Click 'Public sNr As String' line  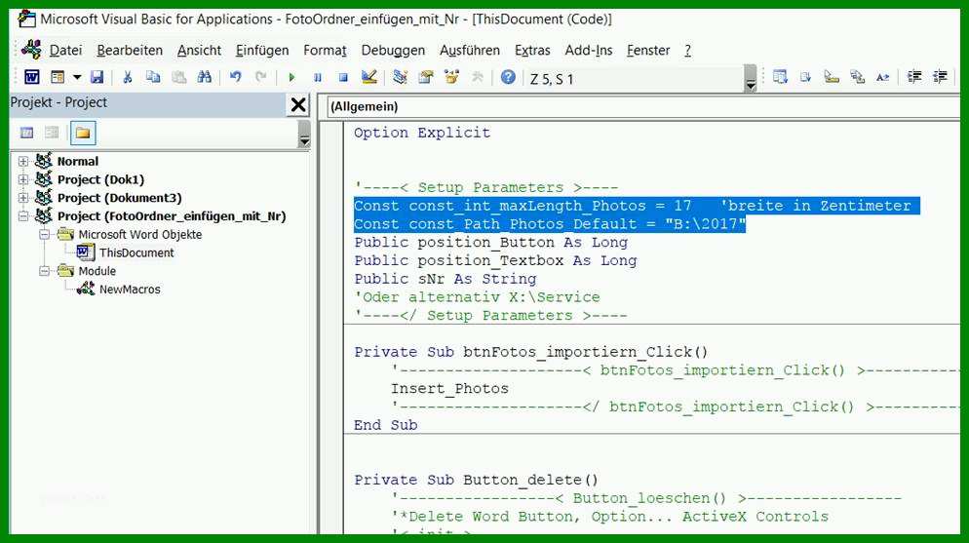445,279
